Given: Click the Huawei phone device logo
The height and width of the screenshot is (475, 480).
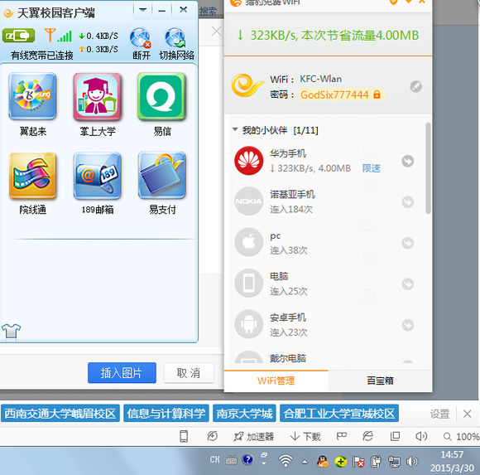Looking at the screenshot, I should pos(248,161).
